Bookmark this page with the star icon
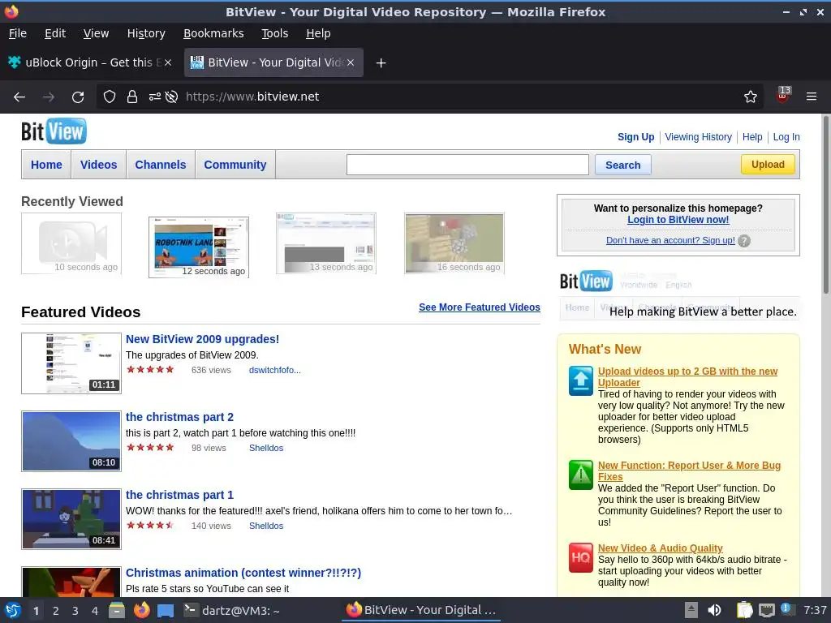 coord(751,97)
